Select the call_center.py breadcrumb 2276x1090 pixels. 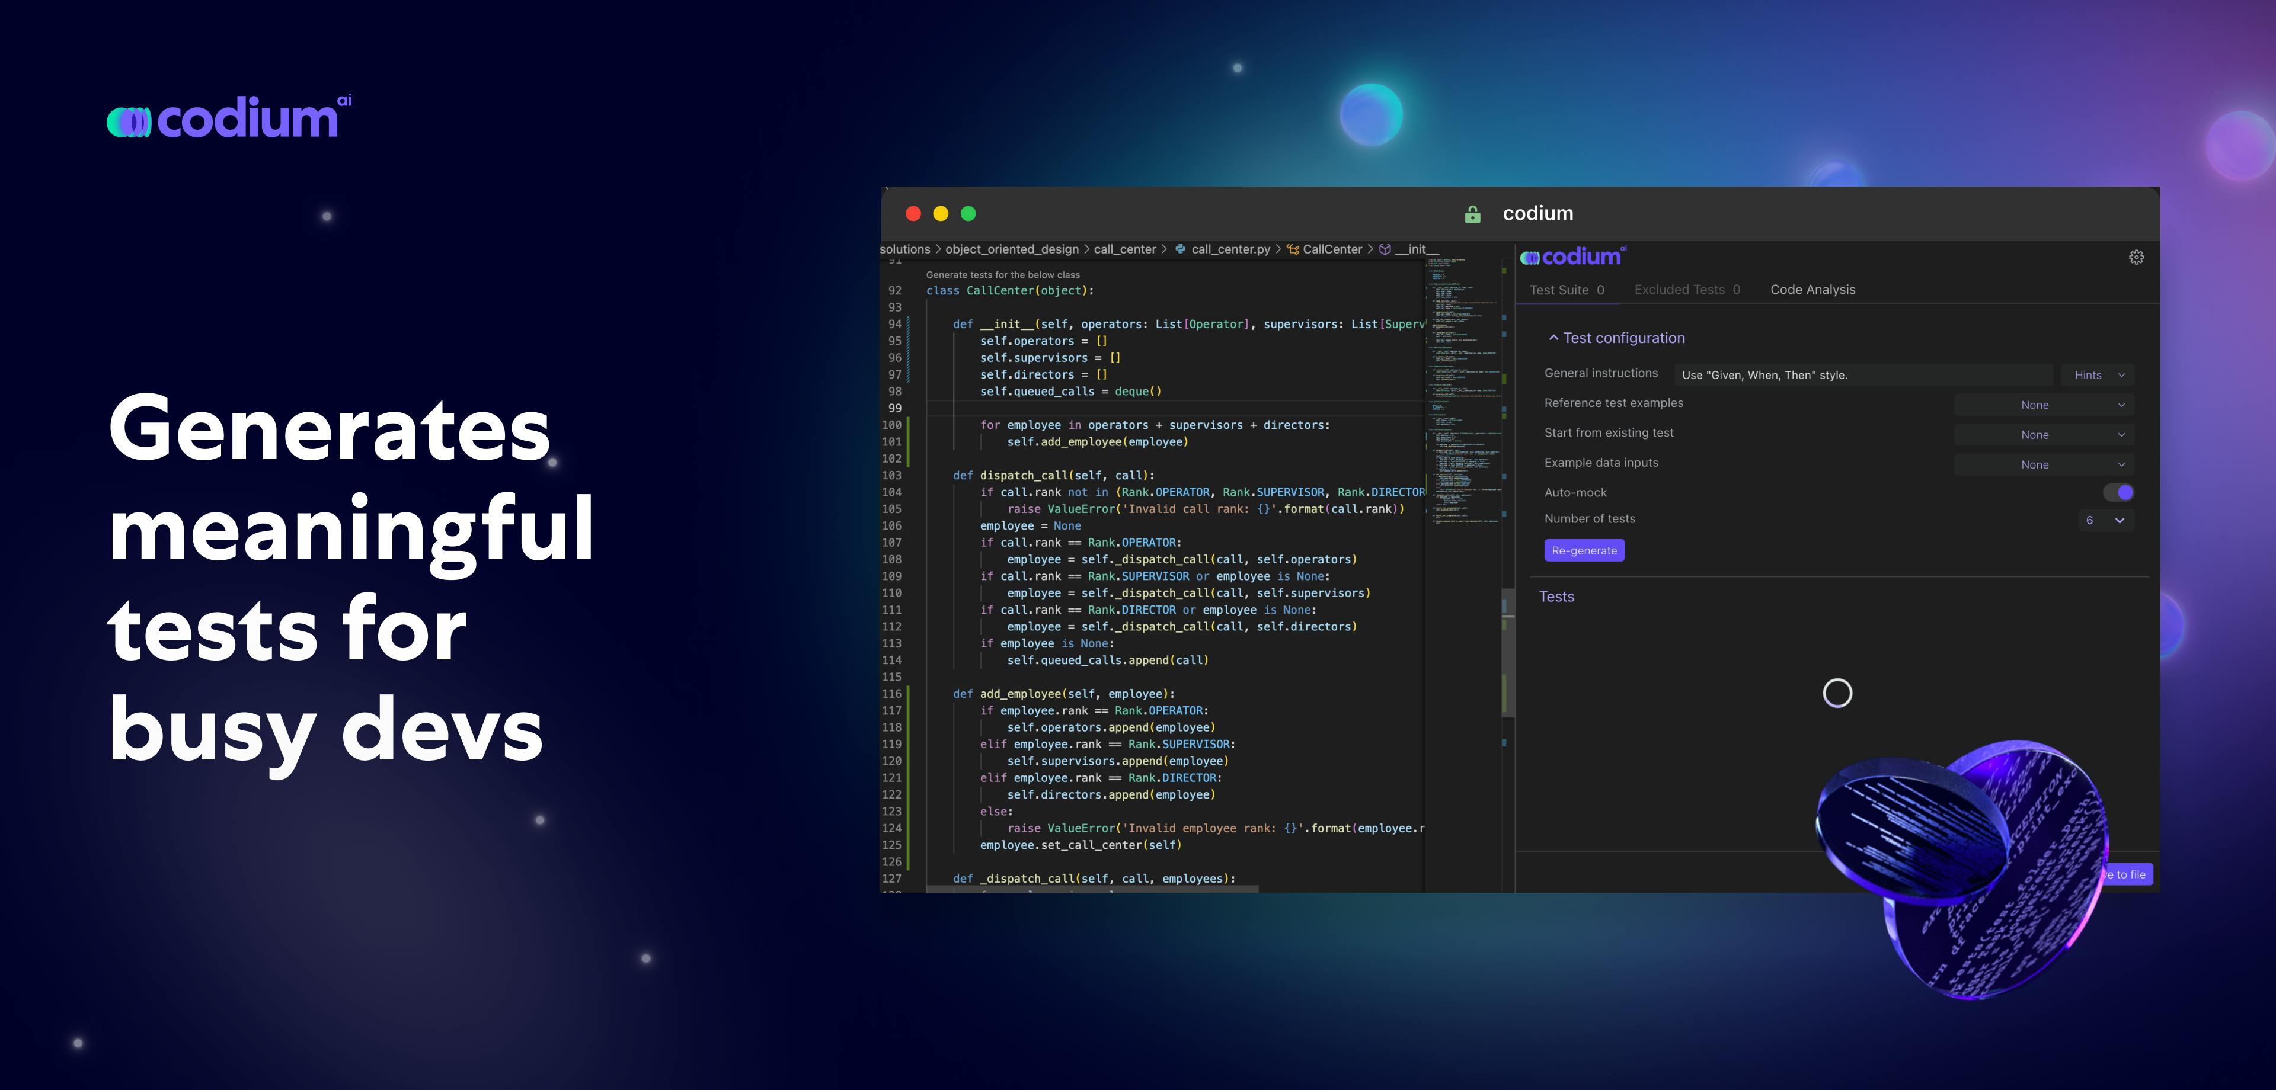[x=1230, y=249]
